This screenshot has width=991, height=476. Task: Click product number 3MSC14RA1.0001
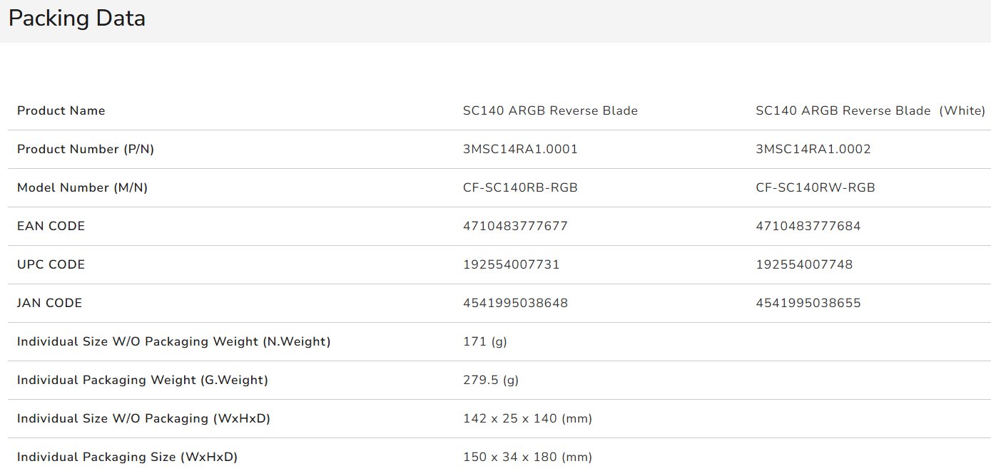click(x=520, y=149)
